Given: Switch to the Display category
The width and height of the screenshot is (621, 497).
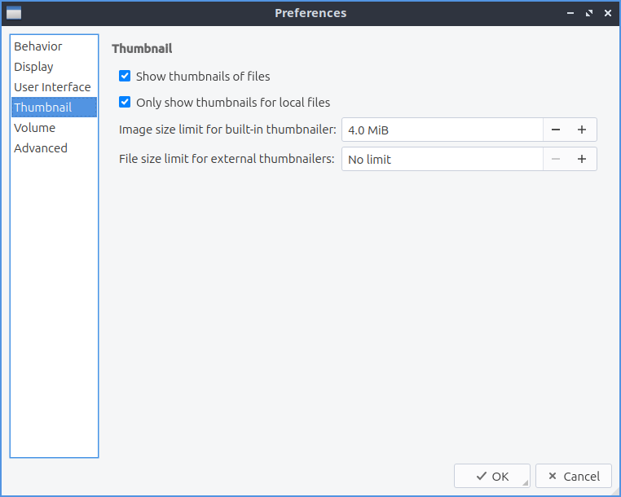Looking at the screenshot, I should click(33, 67).
